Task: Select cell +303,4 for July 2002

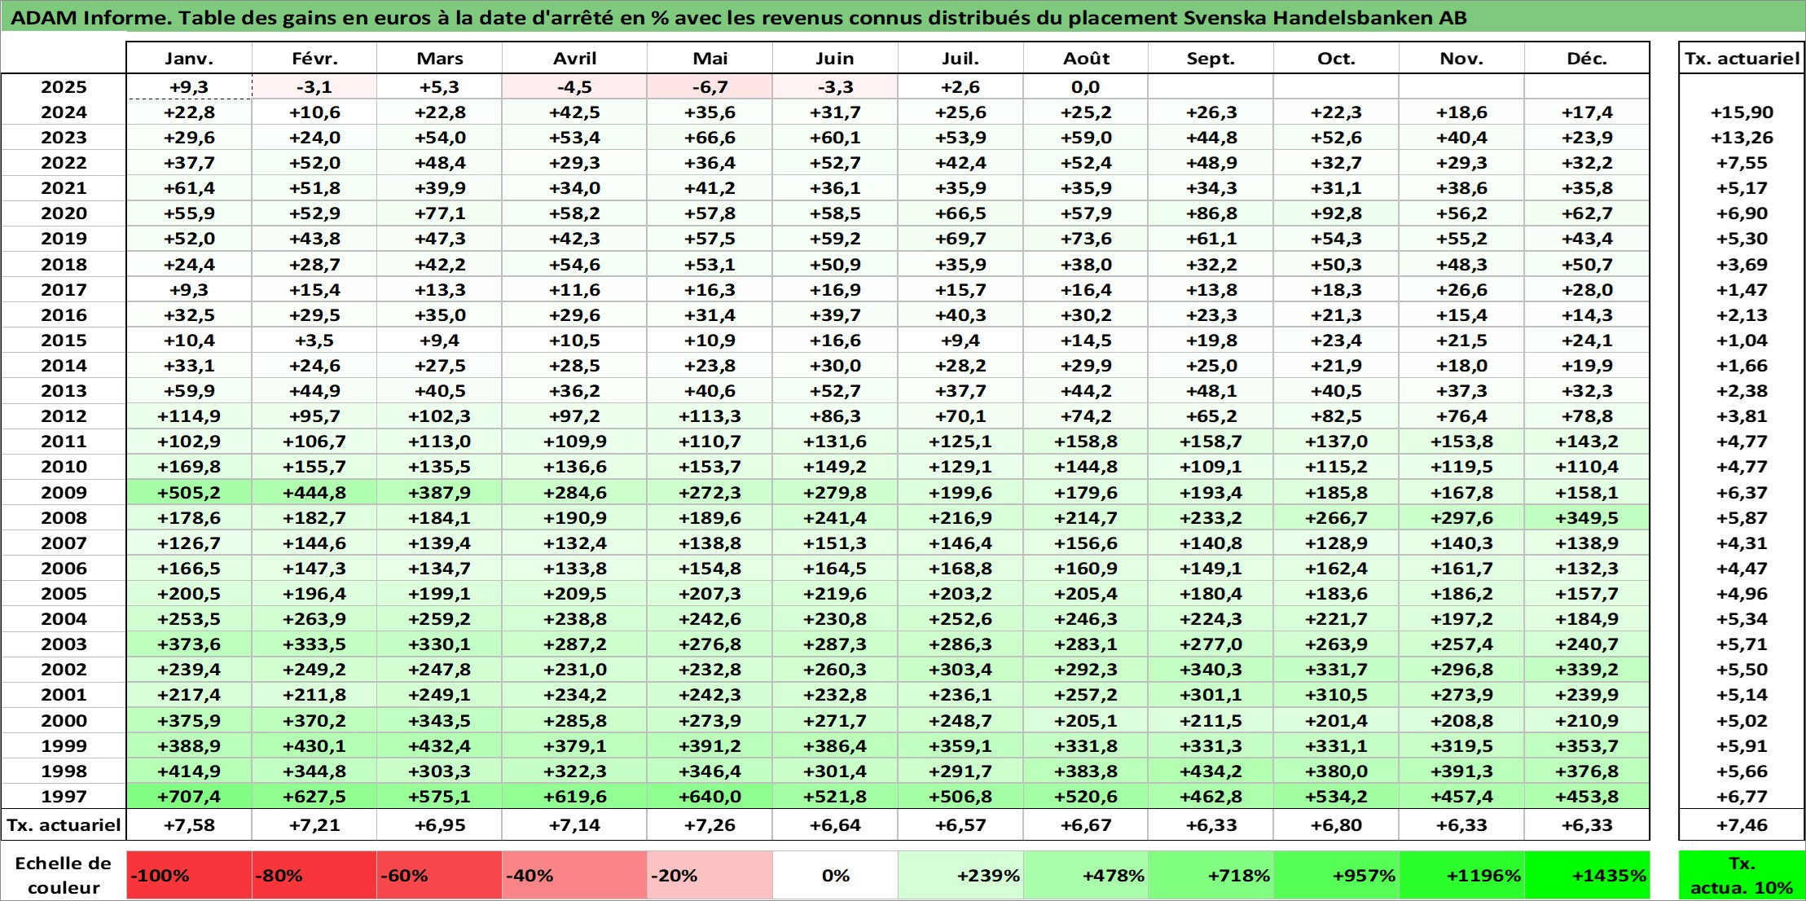Action: [960, 670]
